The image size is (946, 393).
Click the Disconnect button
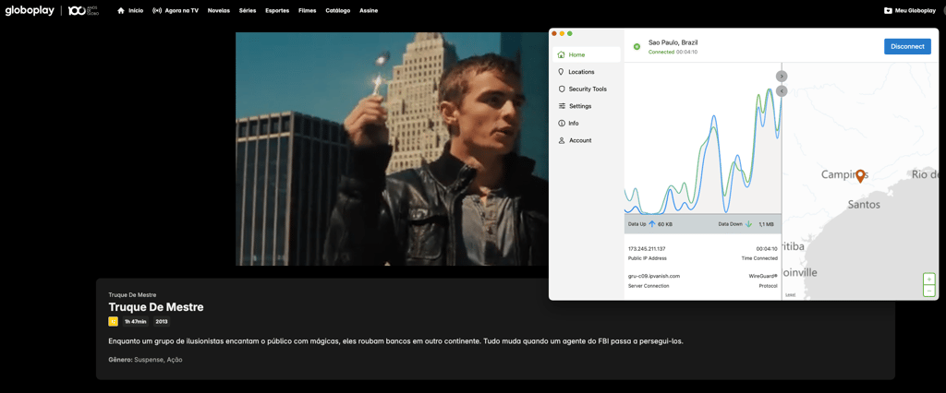[x=907, y=46]
